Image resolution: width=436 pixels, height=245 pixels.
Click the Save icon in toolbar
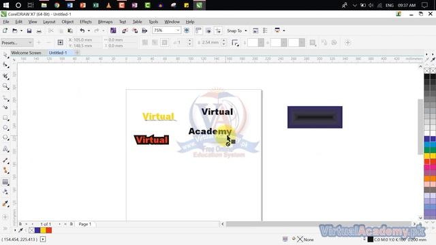tap(29, 31)
